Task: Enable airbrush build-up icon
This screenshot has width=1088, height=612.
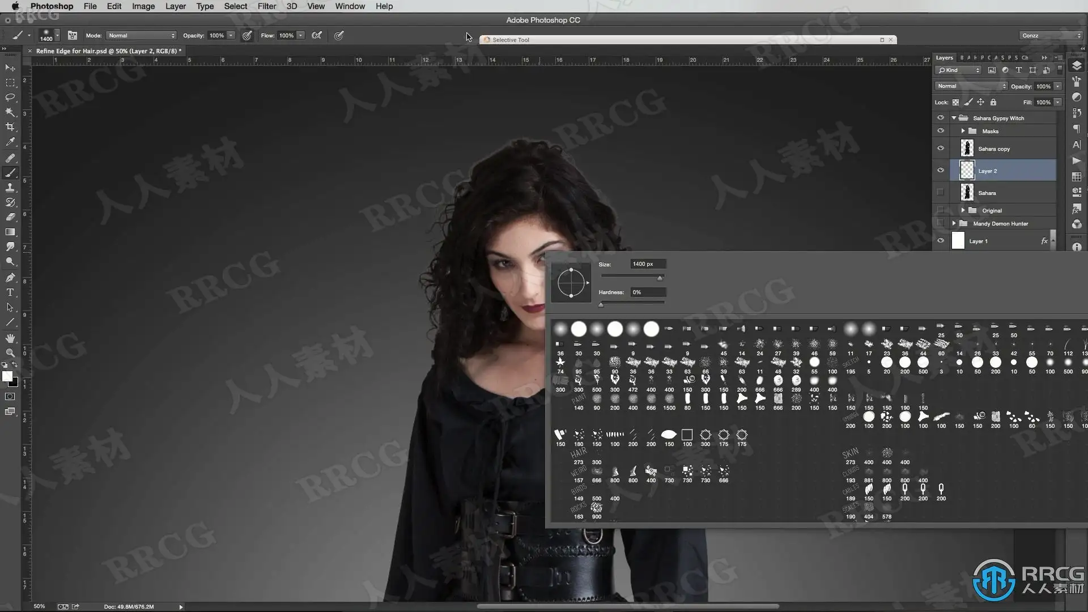Action: click(x=317, y=35)
